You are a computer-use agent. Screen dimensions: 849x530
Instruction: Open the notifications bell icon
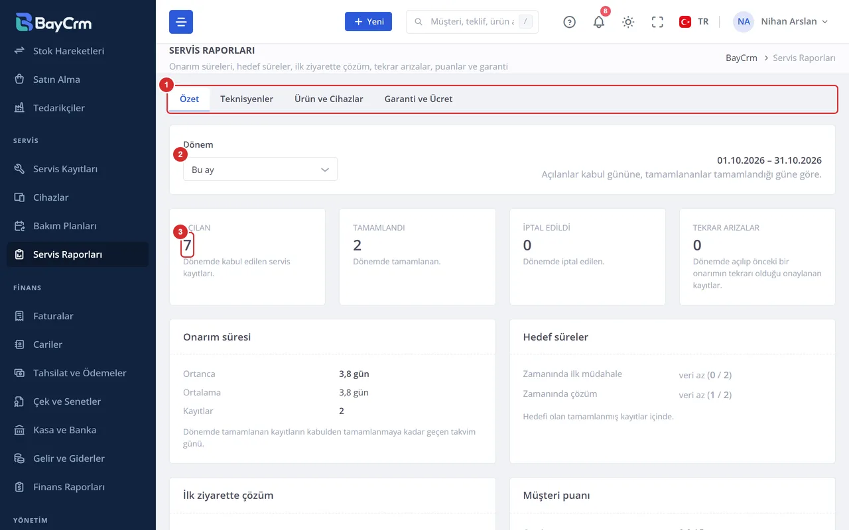[x=599, y=22]
